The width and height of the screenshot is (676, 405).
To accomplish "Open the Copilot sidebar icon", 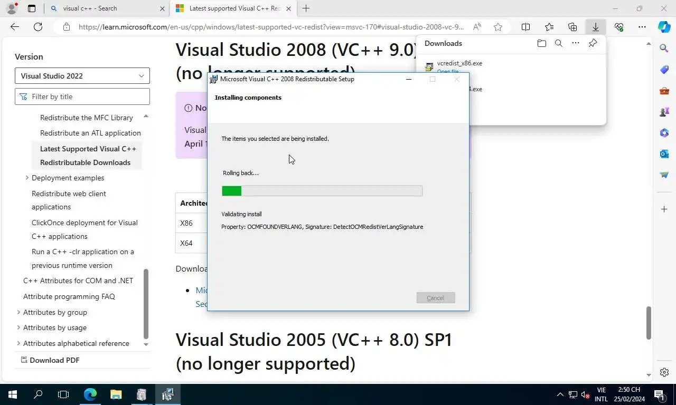I will click(x=664, y=27).
